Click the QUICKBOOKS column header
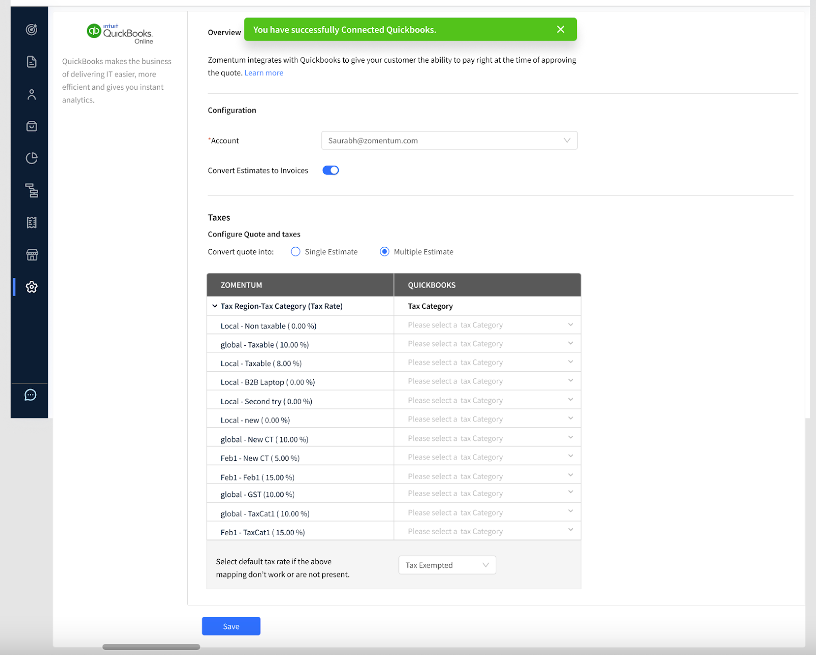Screen dimensions: 816x655 432,285
